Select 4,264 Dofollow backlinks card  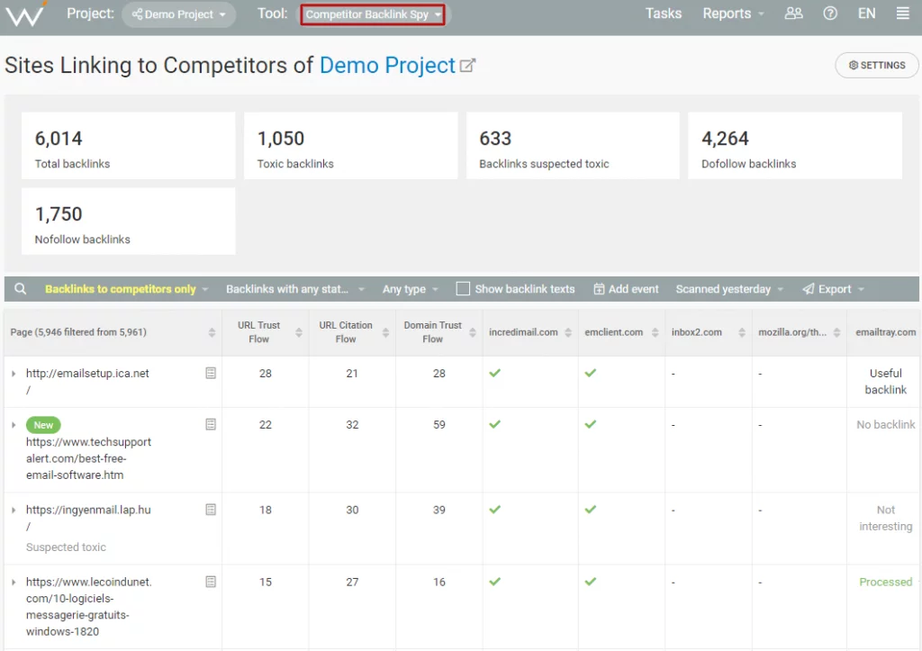click(795, 146)
